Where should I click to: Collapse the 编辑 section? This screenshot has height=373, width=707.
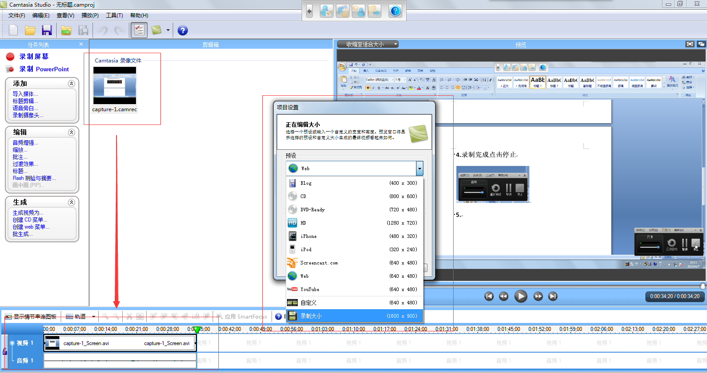[x=71, y=132]
